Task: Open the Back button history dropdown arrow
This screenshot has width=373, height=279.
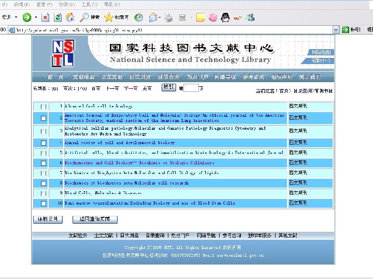Action: (16, 17)
